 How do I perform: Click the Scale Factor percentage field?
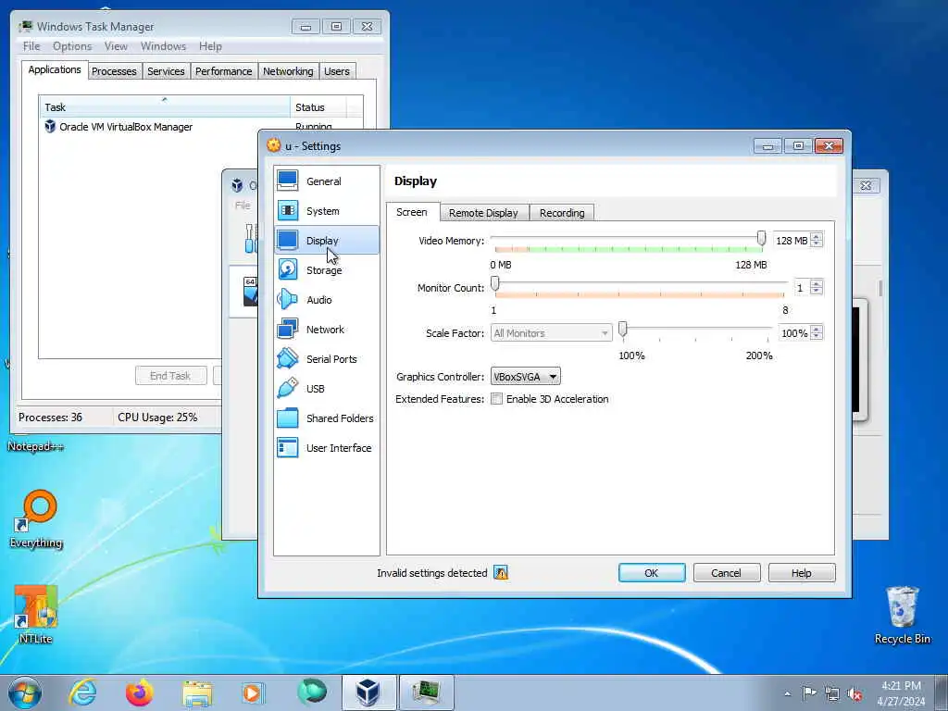point(793,332)
